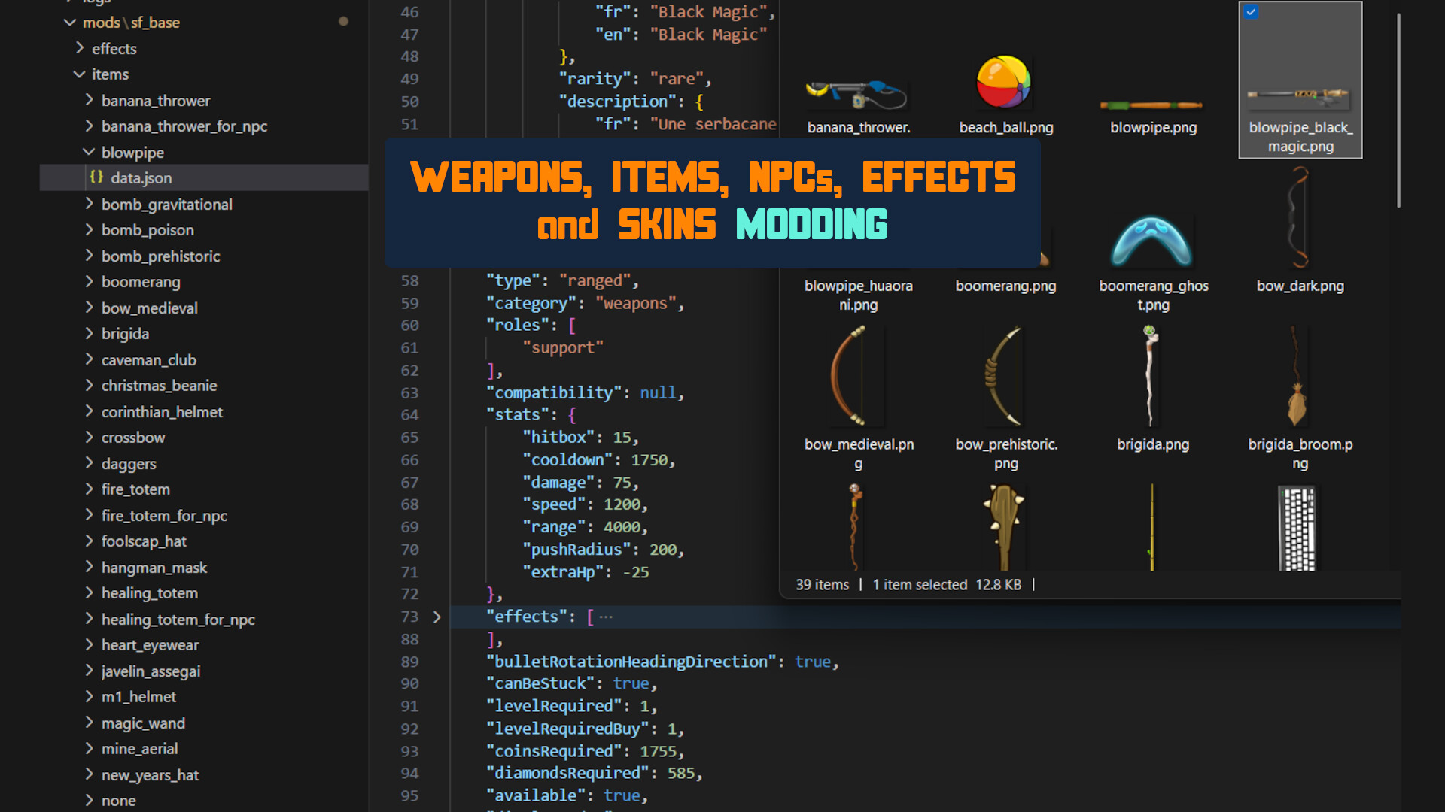This screenshot has height=812, width=1445.
Task: Click the JSON file icon beside data.json
Action: coord(96,178)
